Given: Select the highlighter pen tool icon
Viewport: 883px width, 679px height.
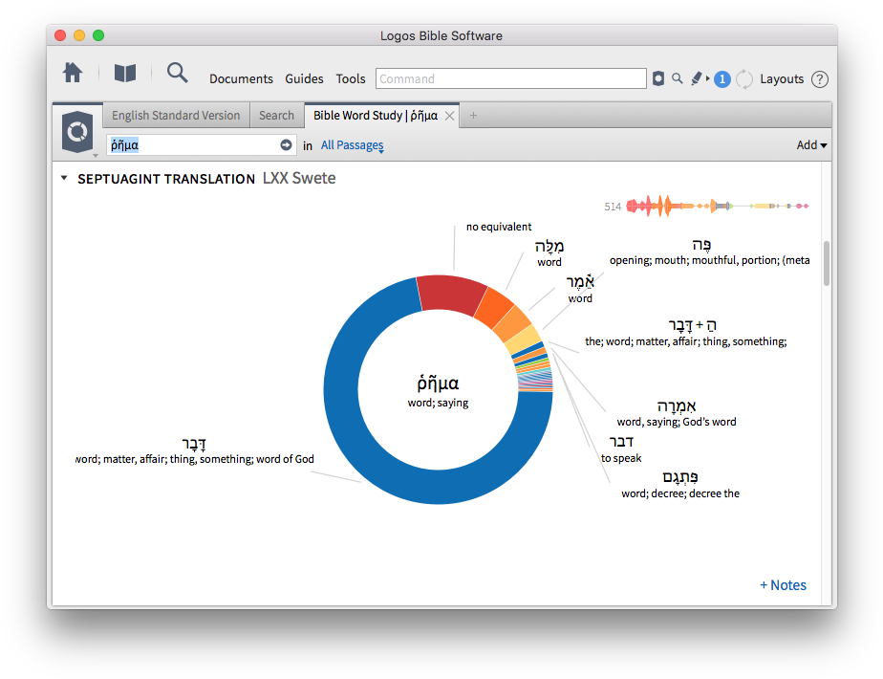Looking at the screenshot, I should pyautogui.click(x=698, y=78).
